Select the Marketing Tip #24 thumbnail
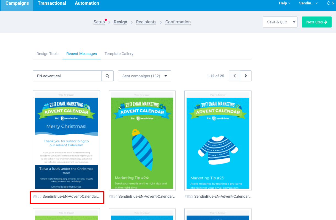 coord(142,141)
